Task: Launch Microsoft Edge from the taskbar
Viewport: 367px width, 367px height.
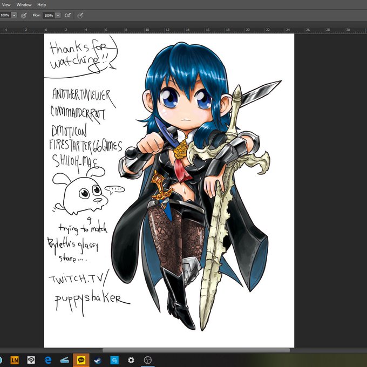Action: pos(48,360)
